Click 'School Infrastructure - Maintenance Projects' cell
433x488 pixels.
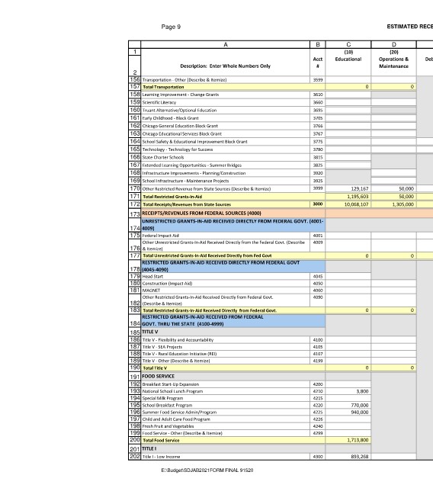coord(226,181)
